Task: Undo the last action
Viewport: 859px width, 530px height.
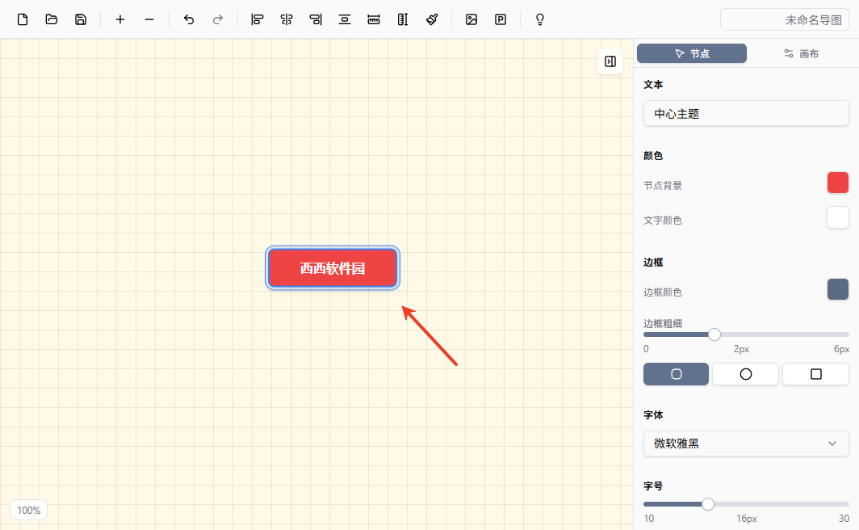Action: 188,19
